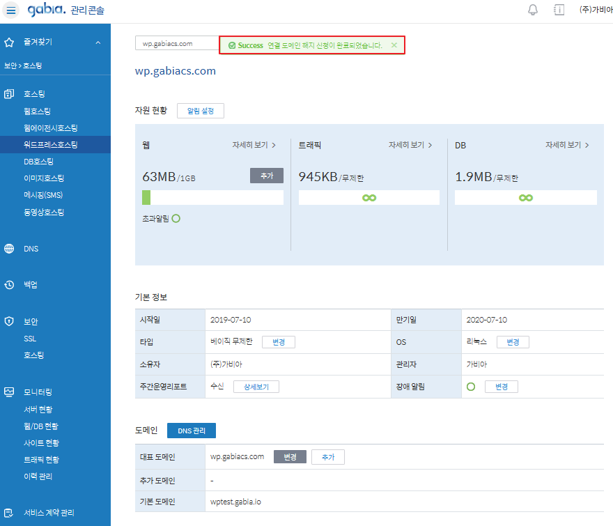The width and height of the screenshot is (613, 526).
Task: Click 변경 button for 대표 도메인
Action: (290, 457)
